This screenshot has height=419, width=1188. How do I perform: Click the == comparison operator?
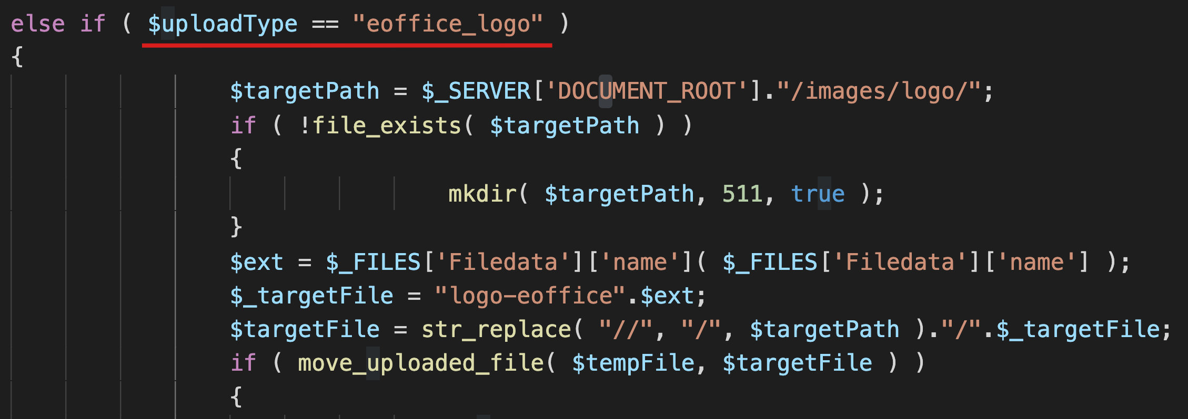coord(325,24)
